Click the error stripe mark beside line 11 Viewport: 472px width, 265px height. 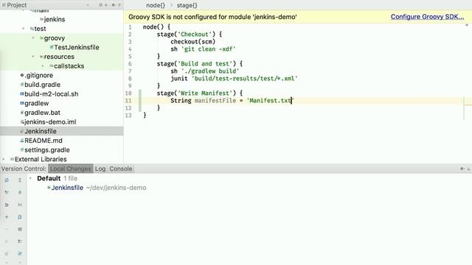[468, 105]
